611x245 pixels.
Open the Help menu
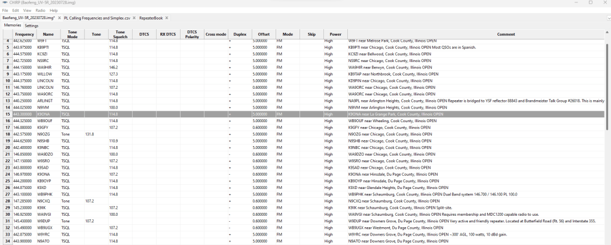click(54, 10)
